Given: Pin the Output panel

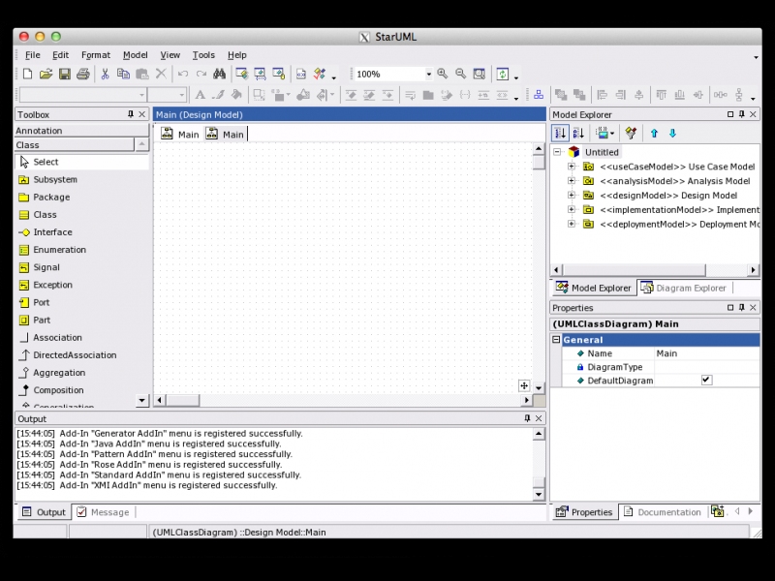Looking at the screenshot, I should [527, 418].
